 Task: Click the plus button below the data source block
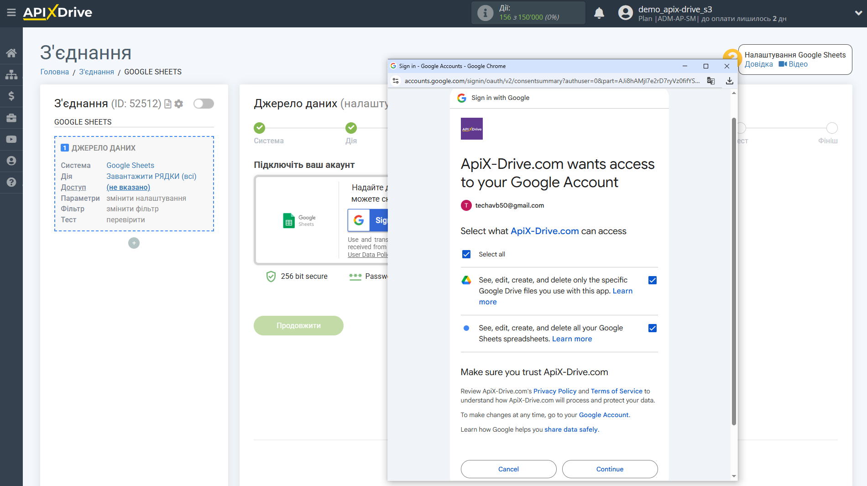point(134,243)
